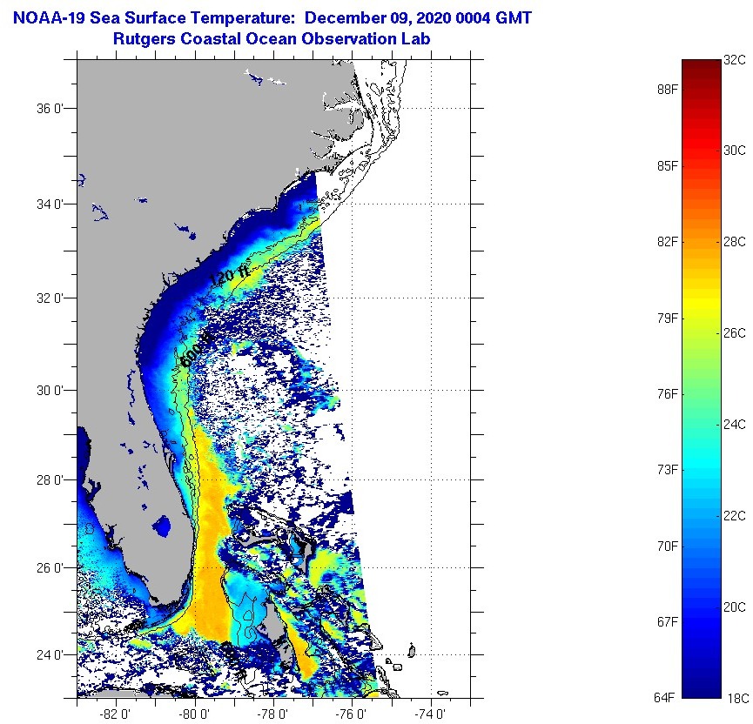Viewport: 753px width, 724px height.
Task: Click the '85F' colorbar label
Action: point(668,166)
